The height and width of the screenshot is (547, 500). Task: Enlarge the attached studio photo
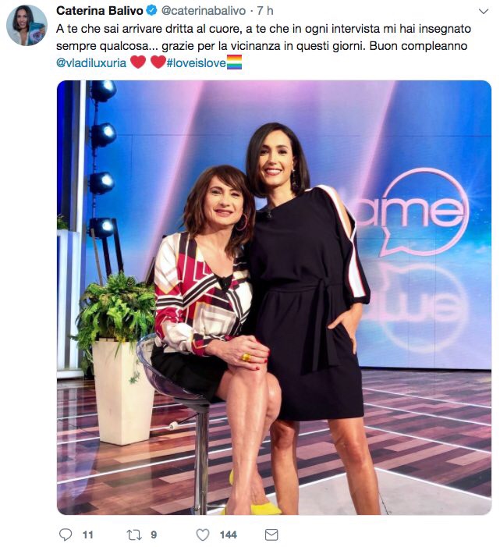[x=274, y=297]
